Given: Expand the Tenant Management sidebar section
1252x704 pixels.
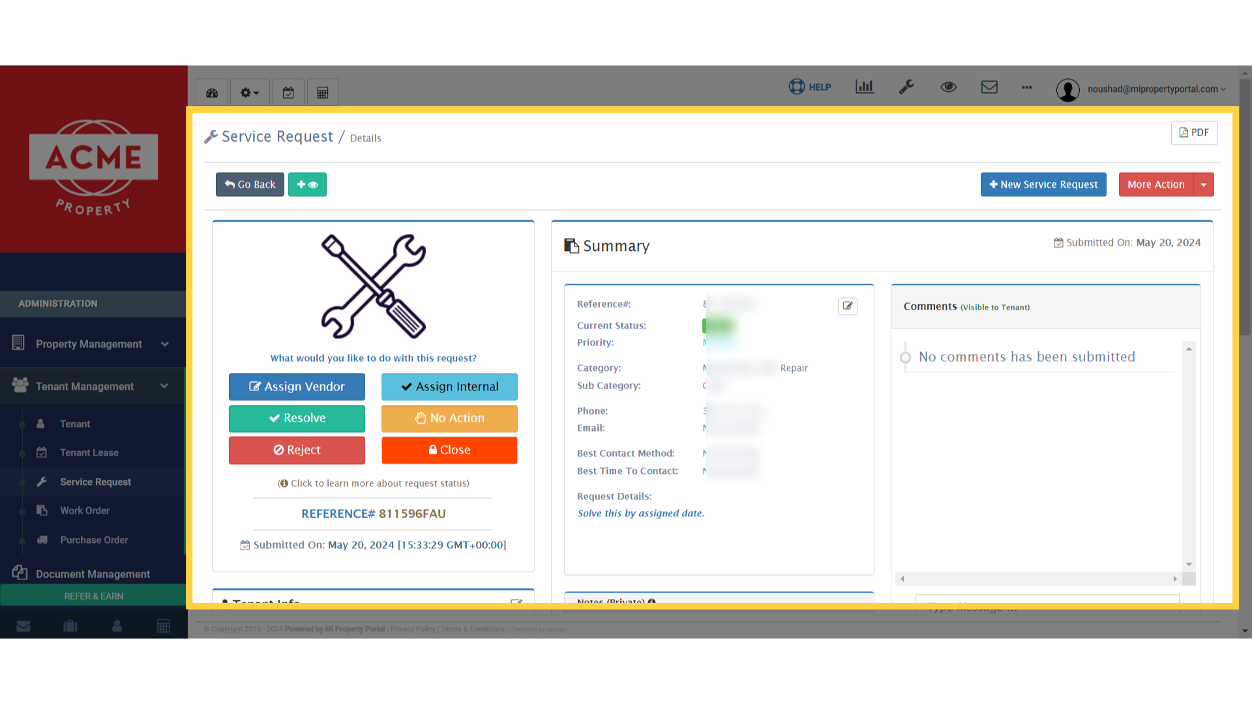Looking at the screenshot, I should 164,386.
